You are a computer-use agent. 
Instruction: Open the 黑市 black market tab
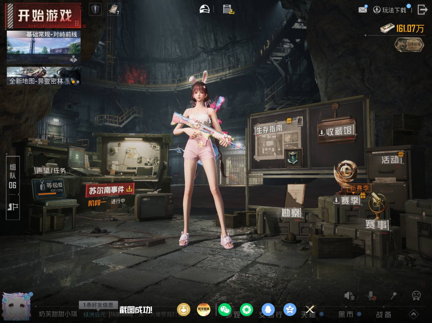tap(346, 314)
